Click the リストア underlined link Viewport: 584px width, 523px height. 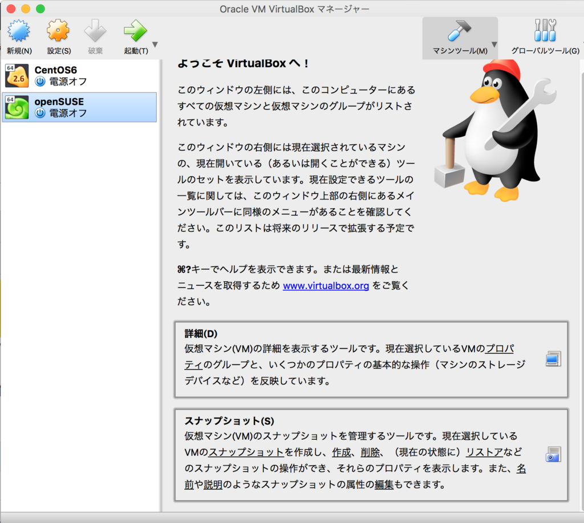485,452
